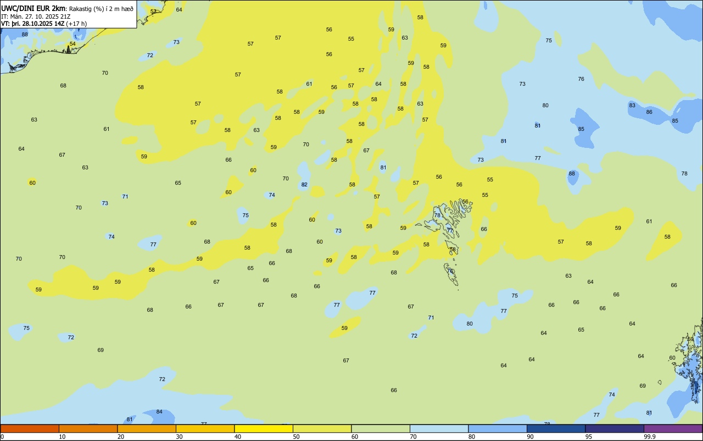Viewport: 703px width, 441px height.
Task: Select the 'IT: Mán. 27. 10. 2025 21Z' line
Action: click(36, 16)
